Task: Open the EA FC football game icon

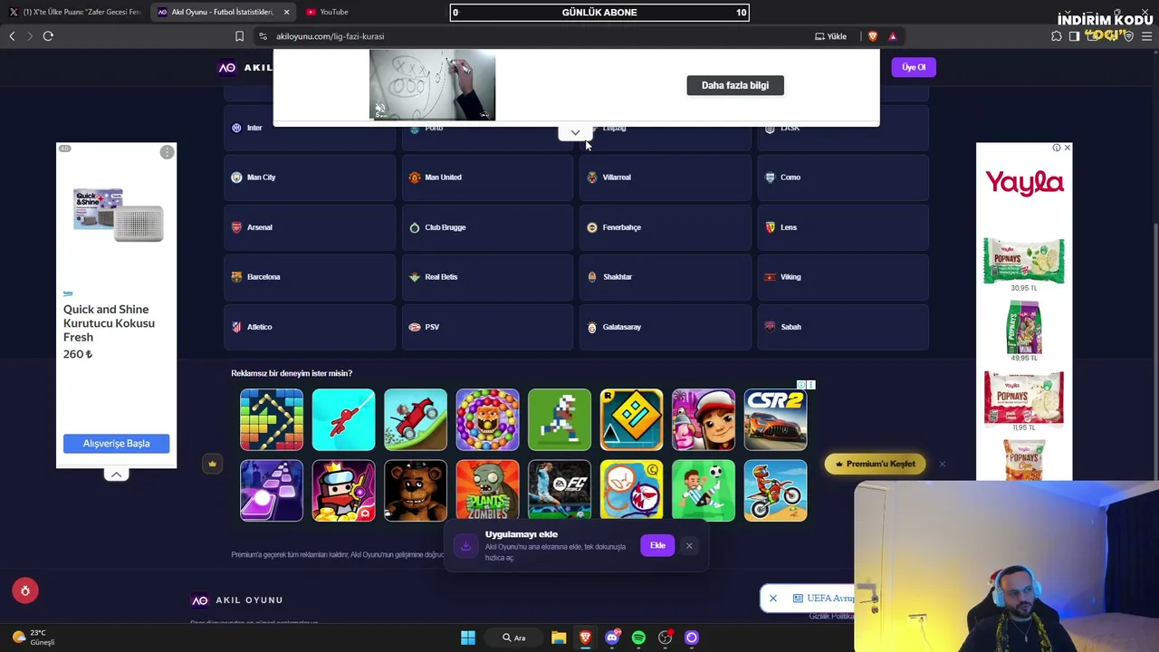Action: [560, 491]
